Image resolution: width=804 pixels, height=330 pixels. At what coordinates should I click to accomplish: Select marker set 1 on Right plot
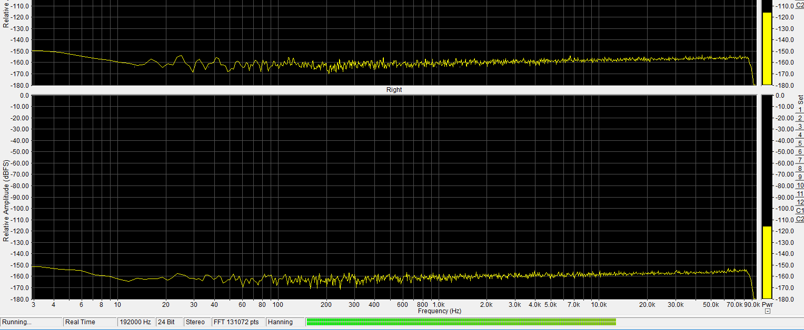pyautogui.click(x=800, y=110)
